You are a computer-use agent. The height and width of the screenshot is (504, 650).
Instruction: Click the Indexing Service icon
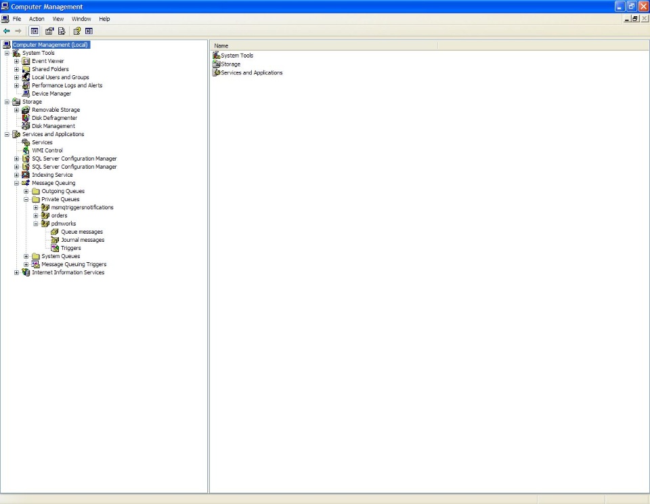26,175
